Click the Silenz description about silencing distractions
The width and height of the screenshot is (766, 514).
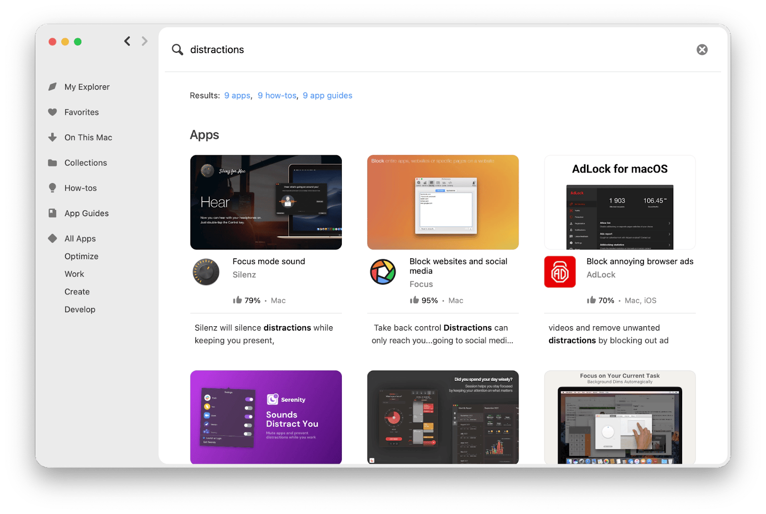[264, 334]
